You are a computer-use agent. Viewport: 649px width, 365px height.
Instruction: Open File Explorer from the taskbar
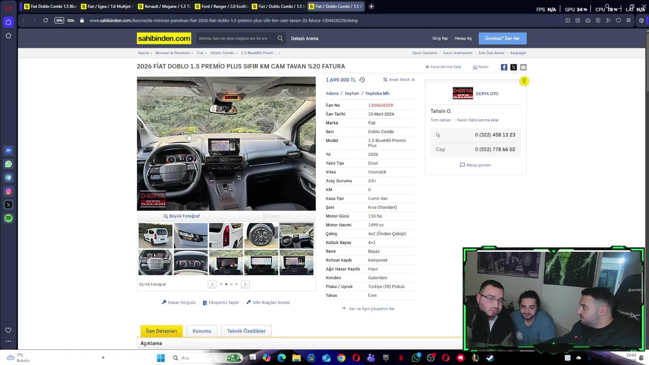point(296,358)
